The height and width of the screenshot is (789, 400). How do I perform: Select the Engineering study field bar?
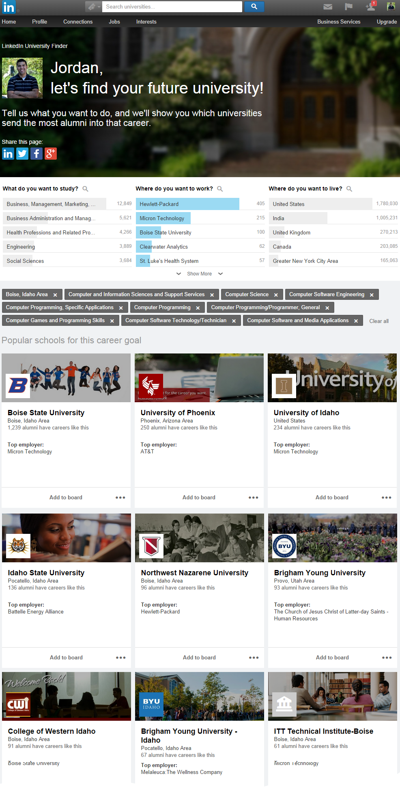67,246
